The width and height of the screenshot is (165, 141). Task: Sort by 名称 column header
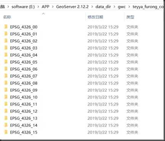(7, 17)
